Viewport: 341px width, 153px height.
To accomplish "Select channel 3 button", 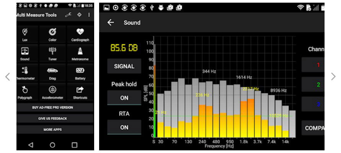I will tap(313, 104).
